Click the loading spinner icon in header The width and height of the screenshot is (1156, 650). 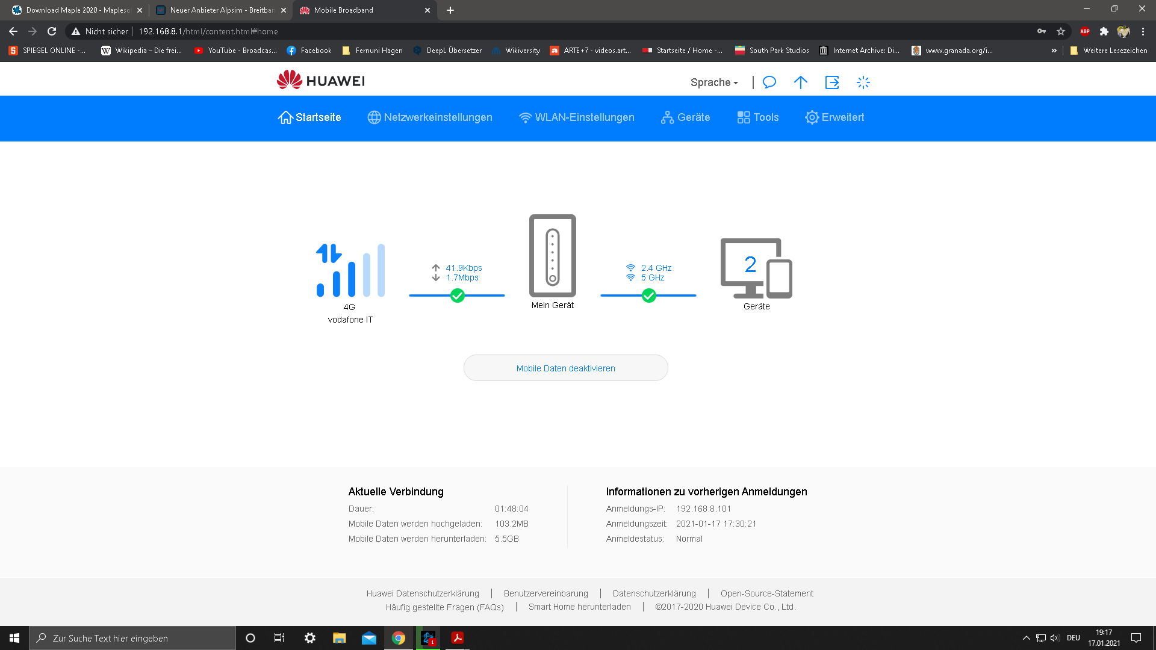click(x=863, y=82)
